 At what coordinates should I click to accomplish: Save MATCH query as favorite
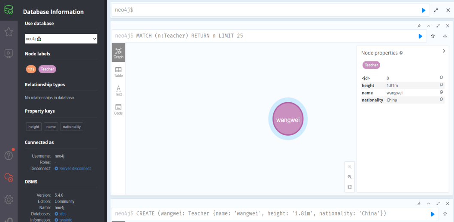pyautogui.click(x=433, y=36)
